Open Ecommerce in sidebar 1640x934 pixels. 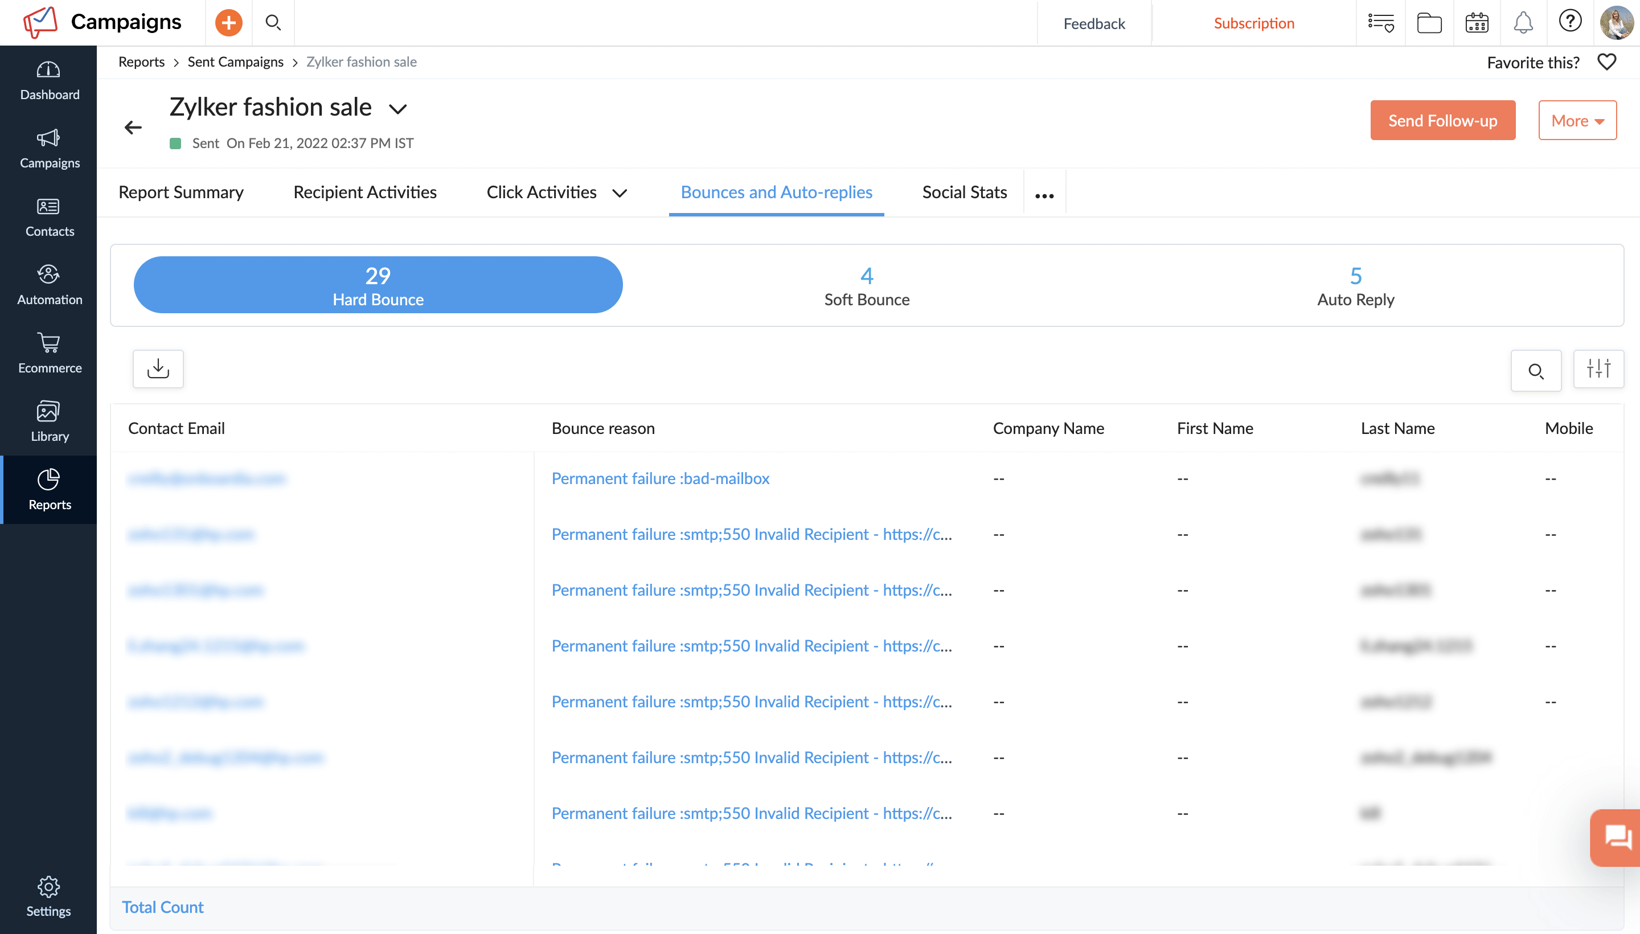pyautogui.click(x=49, y=354)
